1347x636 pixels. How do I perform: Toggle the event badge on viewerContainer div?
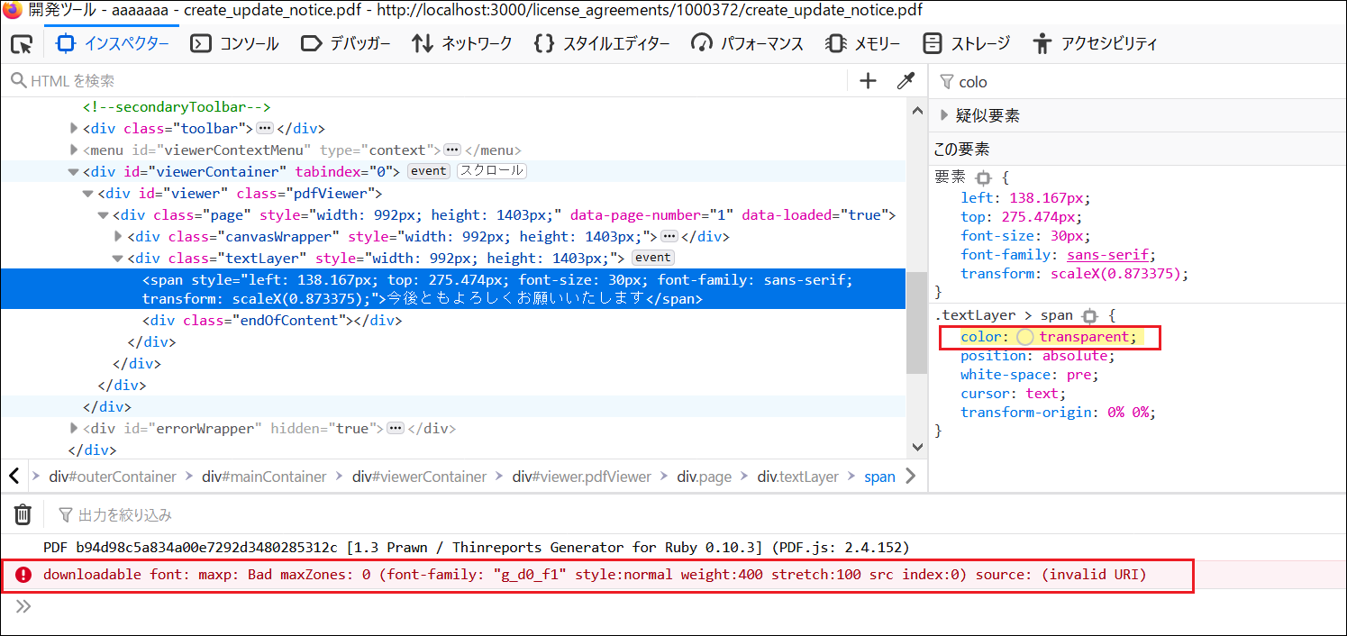tap(428, 170)
